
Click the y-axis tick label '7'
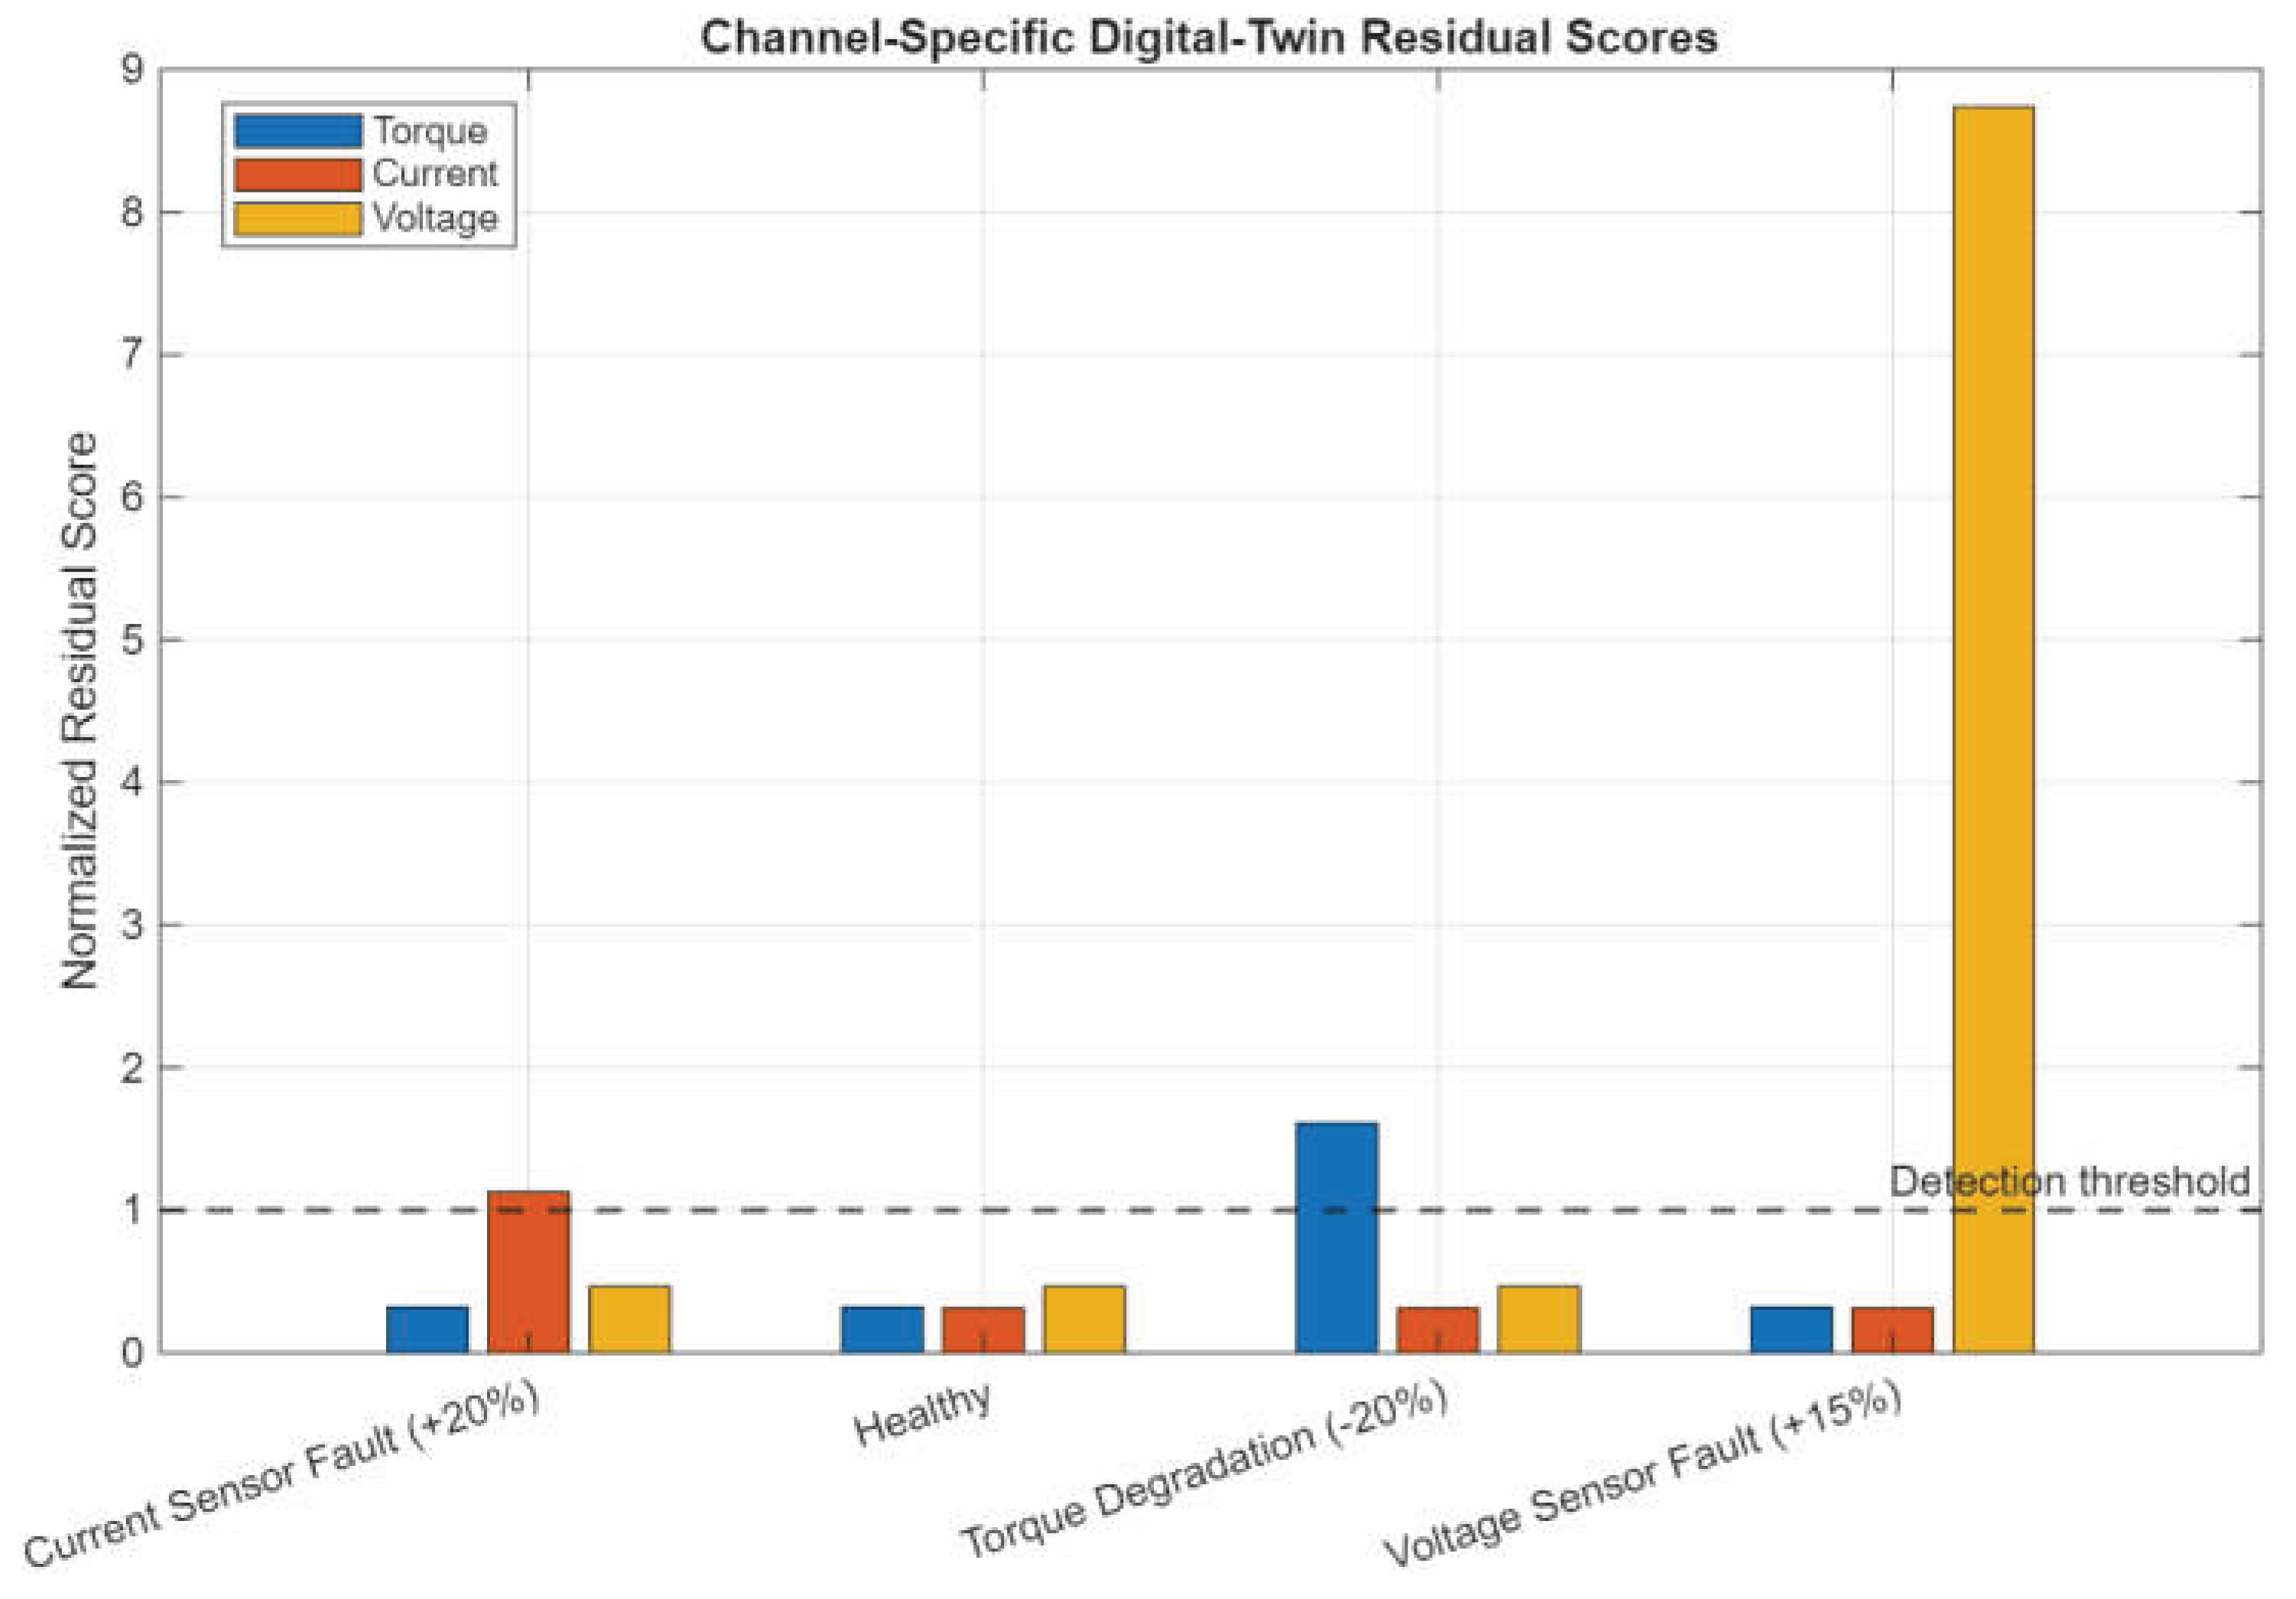tap(133, 355)
